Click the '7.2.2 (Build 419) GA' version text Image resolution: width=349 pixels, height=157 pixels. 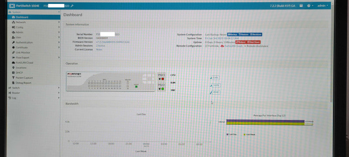click(x=282, y=6)
